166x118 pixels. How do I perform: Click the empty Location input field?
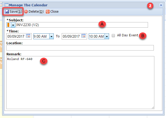[80, 48]
